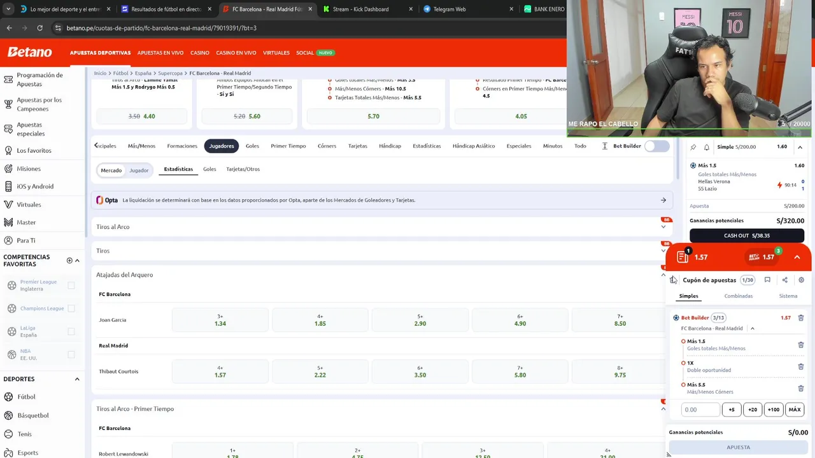The width and height of the screenshot is (815, 458).
Task: Check LaLiga España checkbox
Action: [x=71, y=331]
